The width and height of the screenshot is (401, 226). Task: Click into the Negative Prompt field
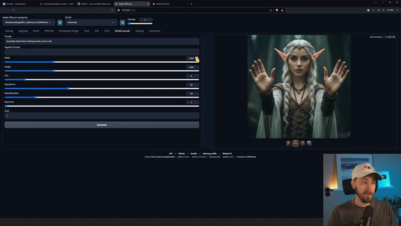(102, 51)
